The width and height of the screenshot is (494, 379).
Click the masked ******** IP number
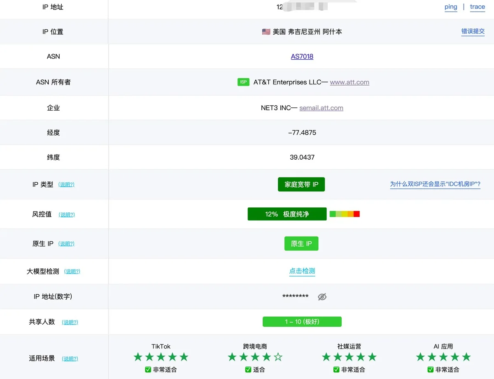[296, 297]
